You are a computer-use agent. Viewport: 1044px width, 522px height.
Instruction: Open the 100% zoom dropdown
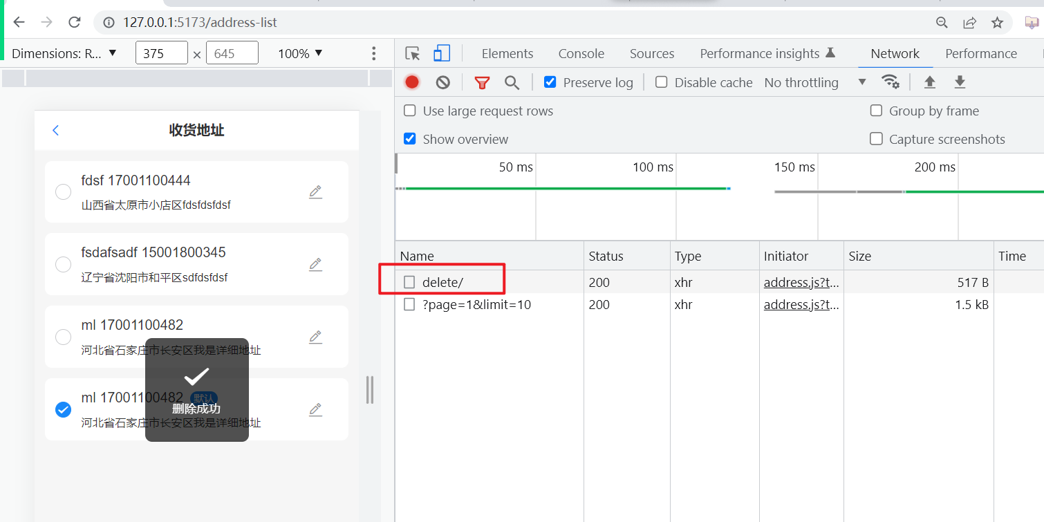click(300, 53)
